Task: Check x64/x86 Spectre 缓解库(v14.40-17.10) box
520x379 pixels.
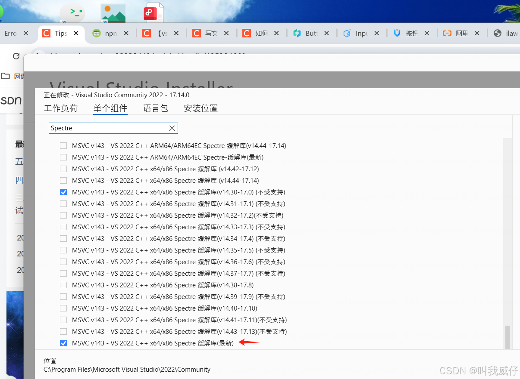Action: click(x=63, y=308)
